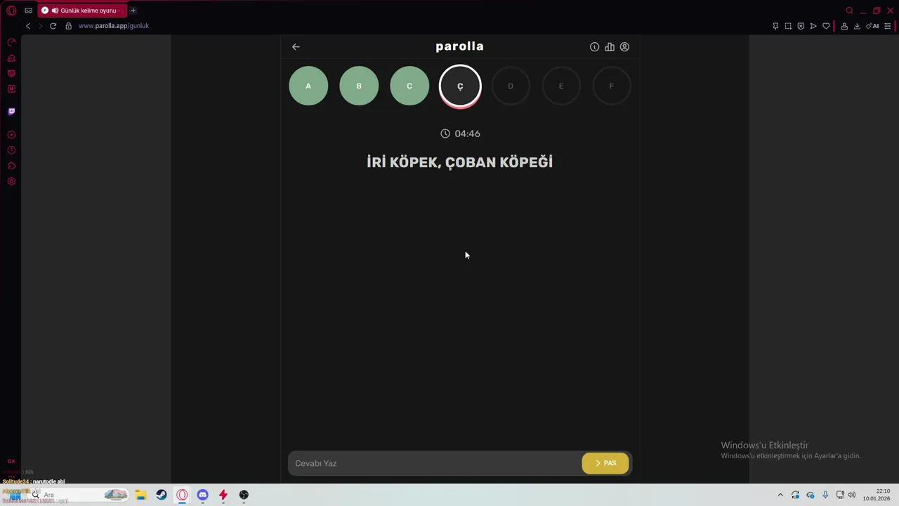Select the letter E circle

(561, 86)
